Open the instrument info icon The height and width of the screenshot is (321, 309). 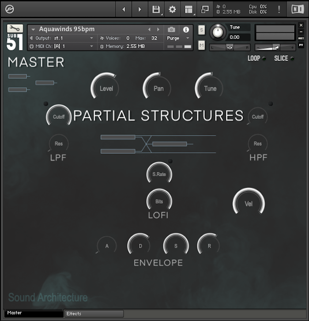(x=186, y=30)
